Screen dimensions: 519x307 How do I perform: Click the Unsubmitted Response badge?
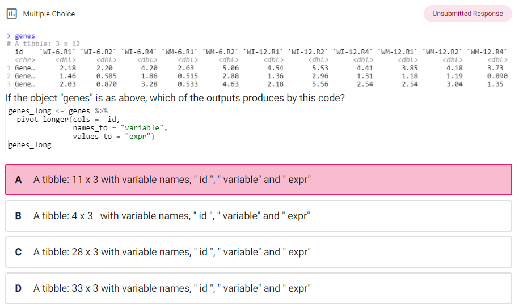467,14
